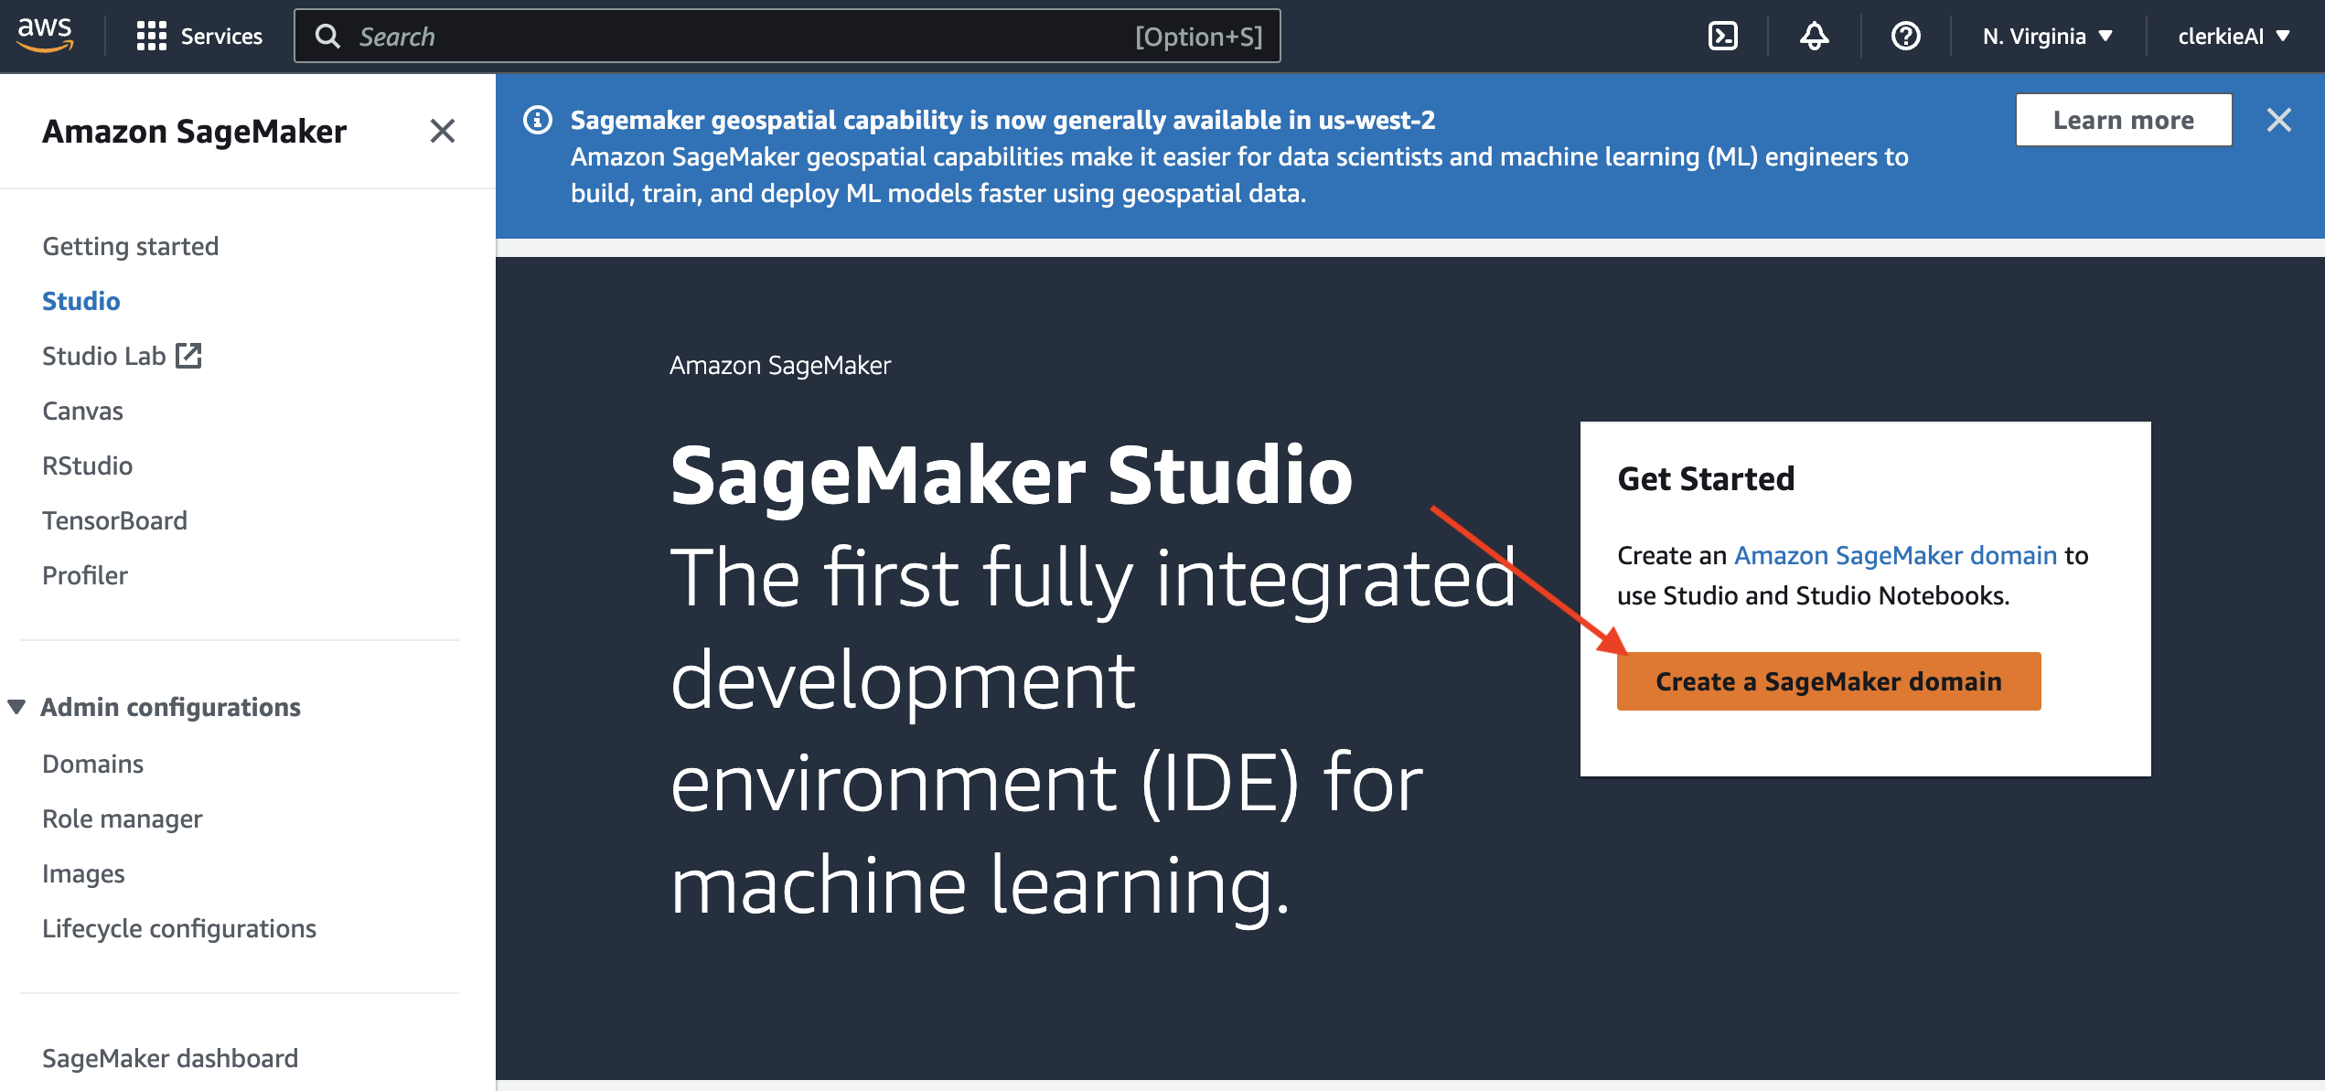
Task: Collapse the Admin configurations section
Action: (x=16, y=707)
